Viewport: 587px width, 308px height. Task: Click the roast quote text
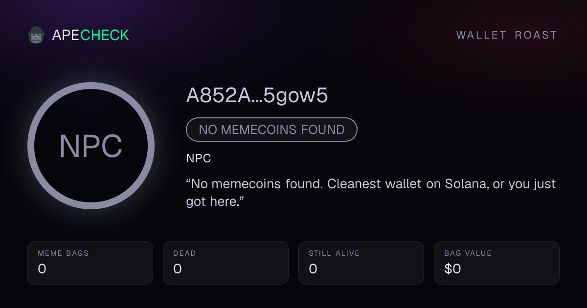(371, 193)
